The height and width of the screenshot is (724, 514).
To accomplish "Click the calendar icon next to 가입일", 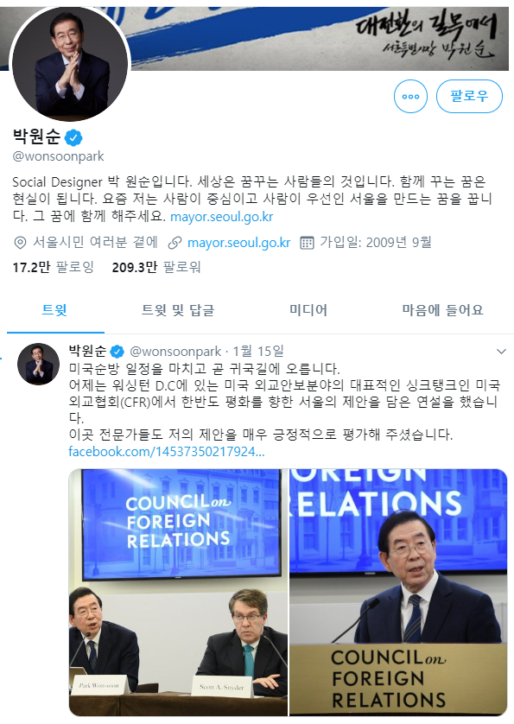I will pyautogui.click(x=307, y=243).
